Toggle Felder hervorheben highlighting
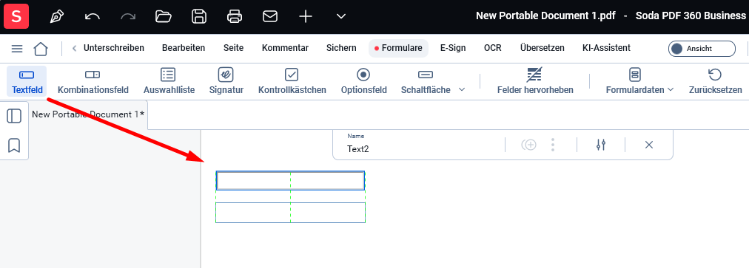 click(534, 81)
